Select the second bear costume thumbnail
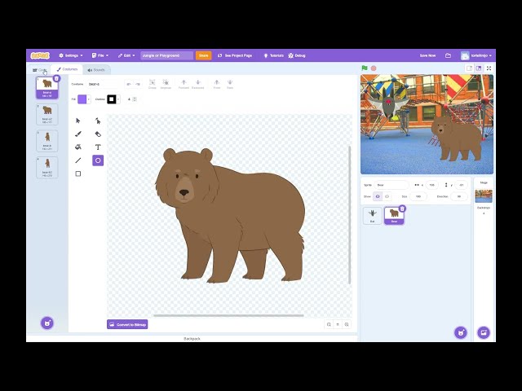Screen dimensions: 522x391 click(47, 114)
